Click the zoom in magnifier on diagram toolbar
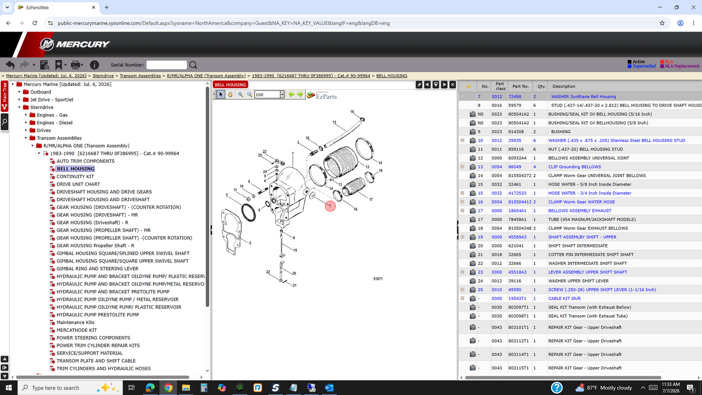 240,94
